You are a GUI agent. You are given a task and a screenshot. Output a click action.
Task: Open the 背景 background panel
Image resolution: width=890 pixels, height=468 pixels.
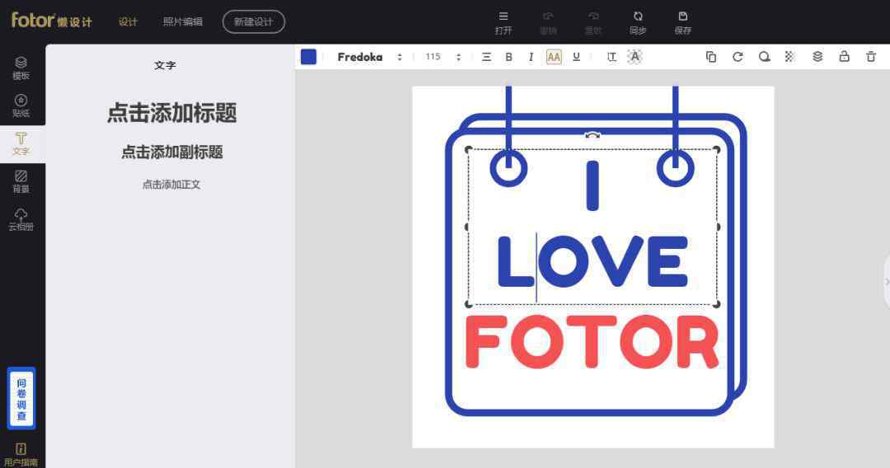tap(21, 181)
